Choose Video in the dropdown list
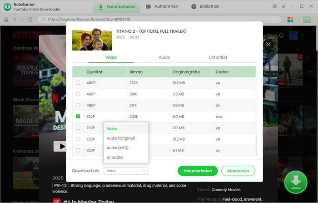The image size is (318, 203). pos(126,129)
